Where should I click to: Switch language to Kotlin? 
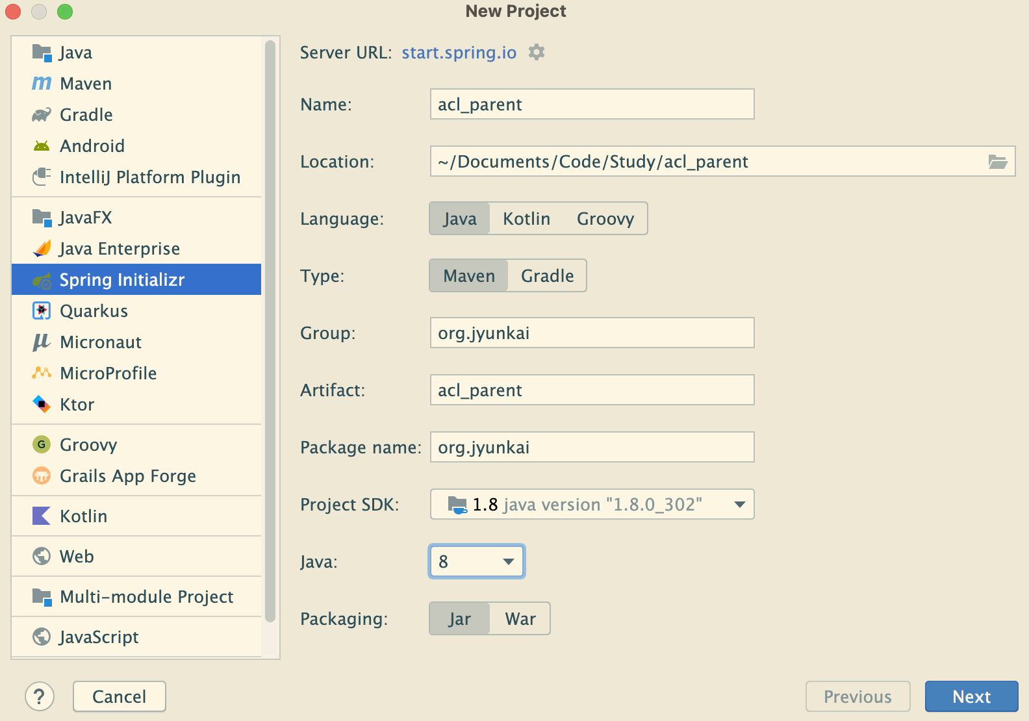526,219
